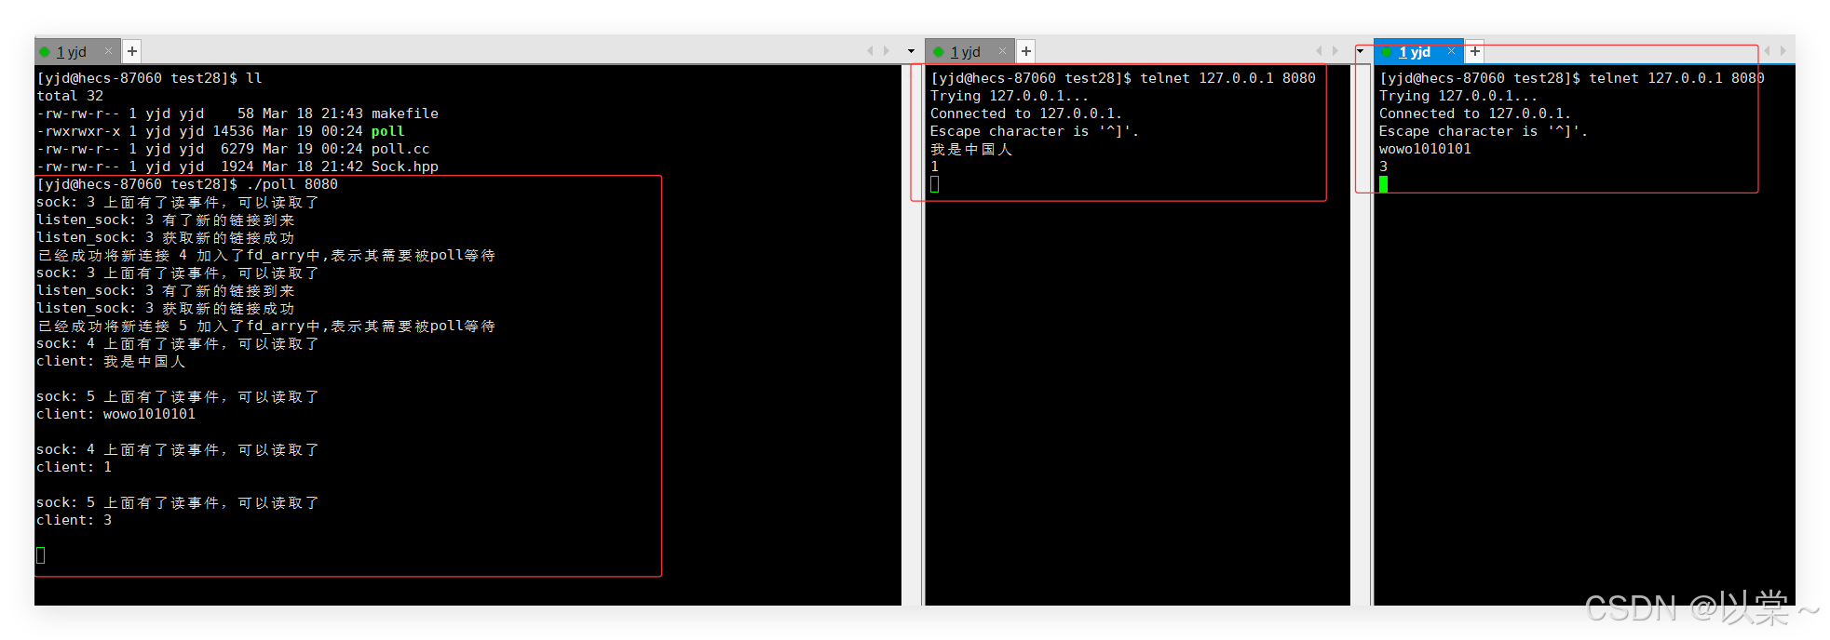Click the green 'poll' executable name in listing

pyautogui.click(x=387, y=131)
